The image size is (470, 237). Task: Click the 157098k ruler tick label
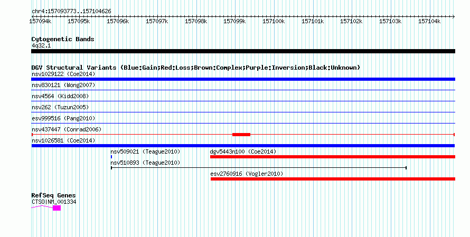(196, 21)
